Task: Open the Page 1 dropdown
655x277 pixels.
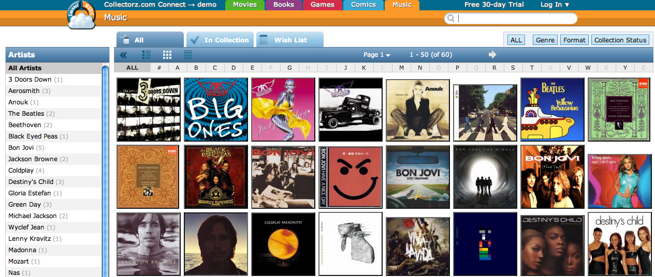Action: click(x=377, y=55)
